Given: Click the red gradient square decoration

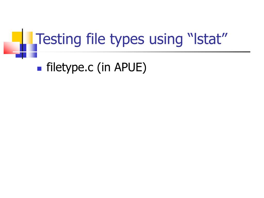Looking at the screenshot, I should [x=12, y=48].
